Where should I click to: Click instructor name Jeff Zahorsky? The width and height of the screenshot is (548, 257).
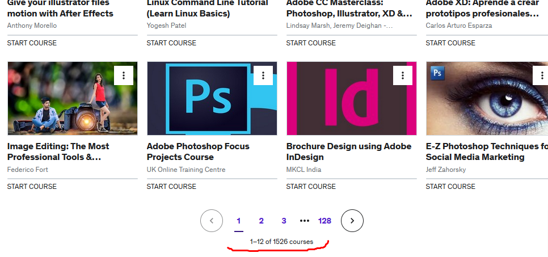click(x=445, y=170)
